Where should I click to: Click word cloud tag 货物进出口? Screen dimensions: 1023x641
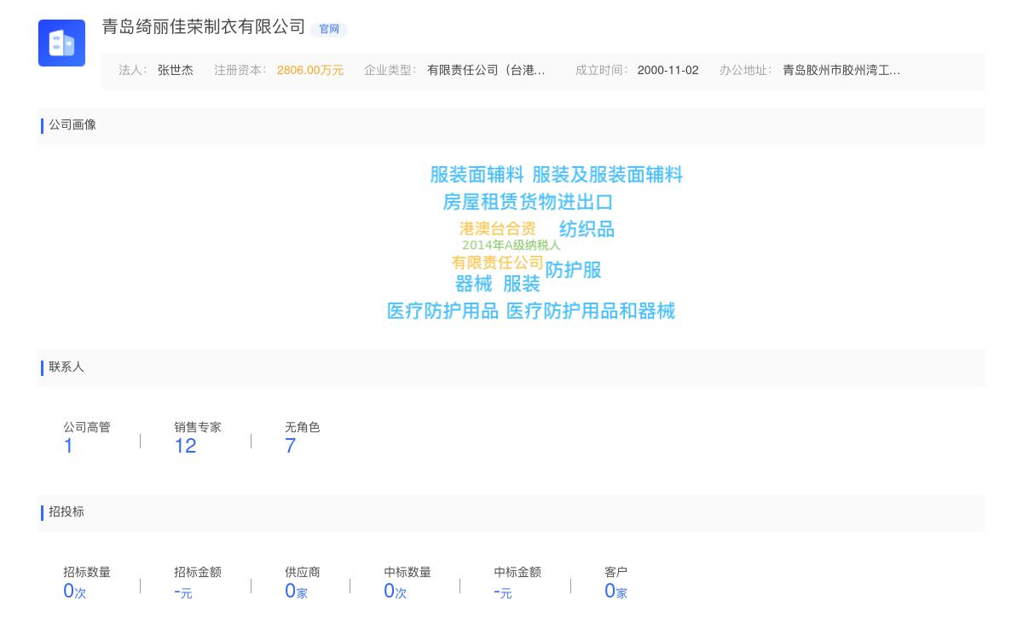click(x=566, y=202)
